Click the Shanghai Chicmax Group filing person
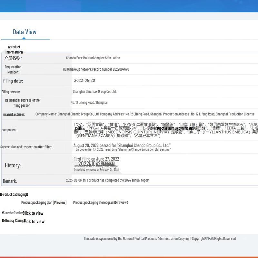The image size is (258, 258). [x=94, y=92]
